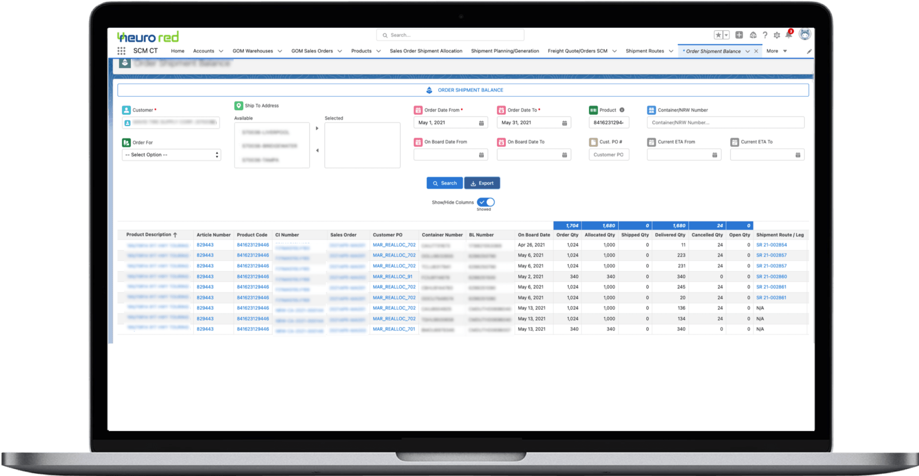Open the Order For select dropdown
This screenshot has width=919, height=476.
(171, 155)
